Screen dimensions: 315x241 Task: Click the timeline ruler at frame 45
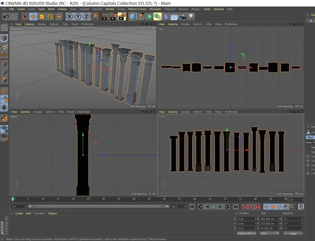[x=149, y=199]
